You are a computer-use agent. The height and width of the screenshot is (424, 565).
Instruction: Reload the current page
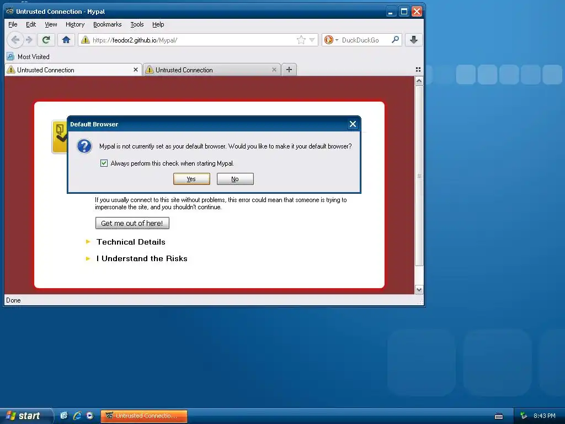coord(46,40)
